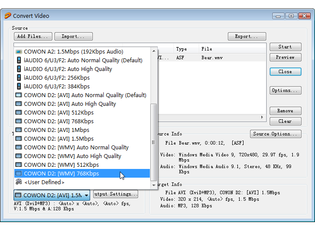
Task: Click iAUDIO player icon beside 256Kbps
Action: coord(19,78)
